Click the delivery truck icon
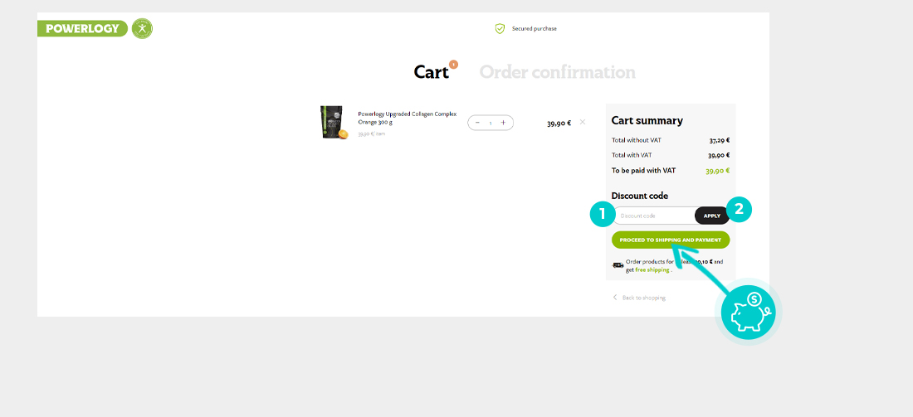Viewport: 913px width, 417px height. coord(618,265)
